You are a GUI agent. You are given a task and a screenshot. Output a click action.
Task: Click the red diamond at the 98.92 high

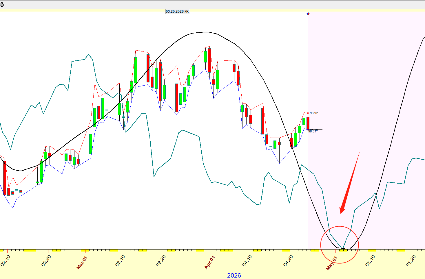(308, 113)
